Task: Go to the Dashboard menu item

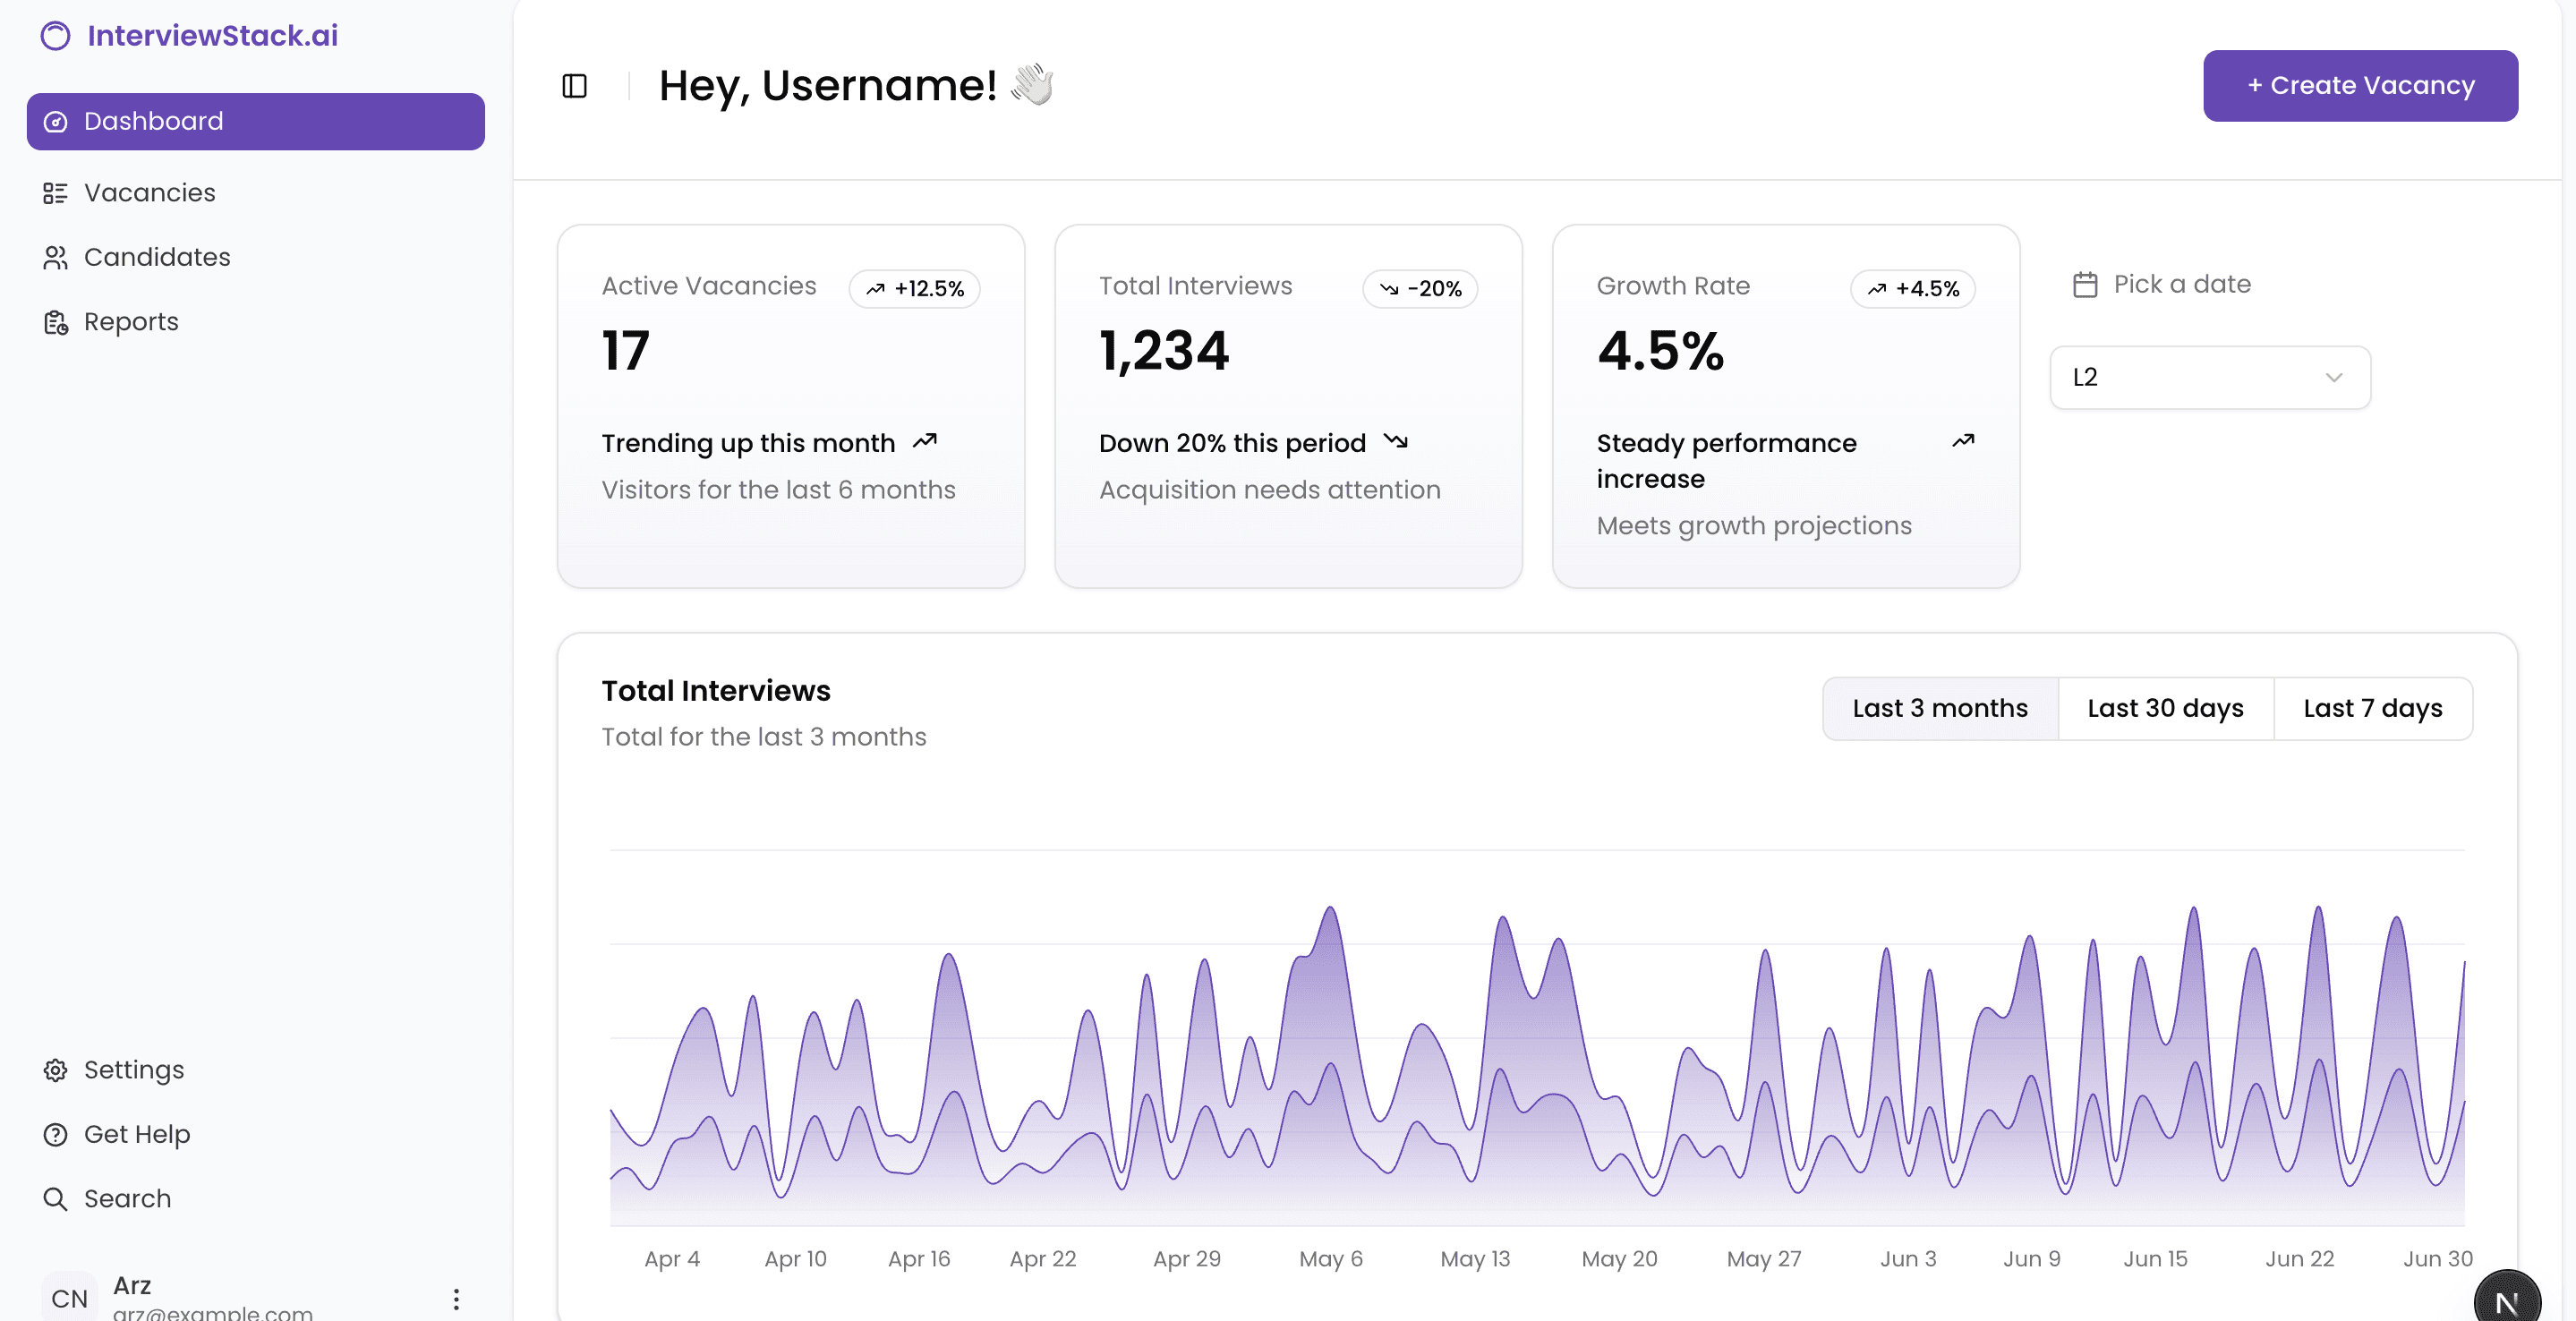Action: point(255,121)
